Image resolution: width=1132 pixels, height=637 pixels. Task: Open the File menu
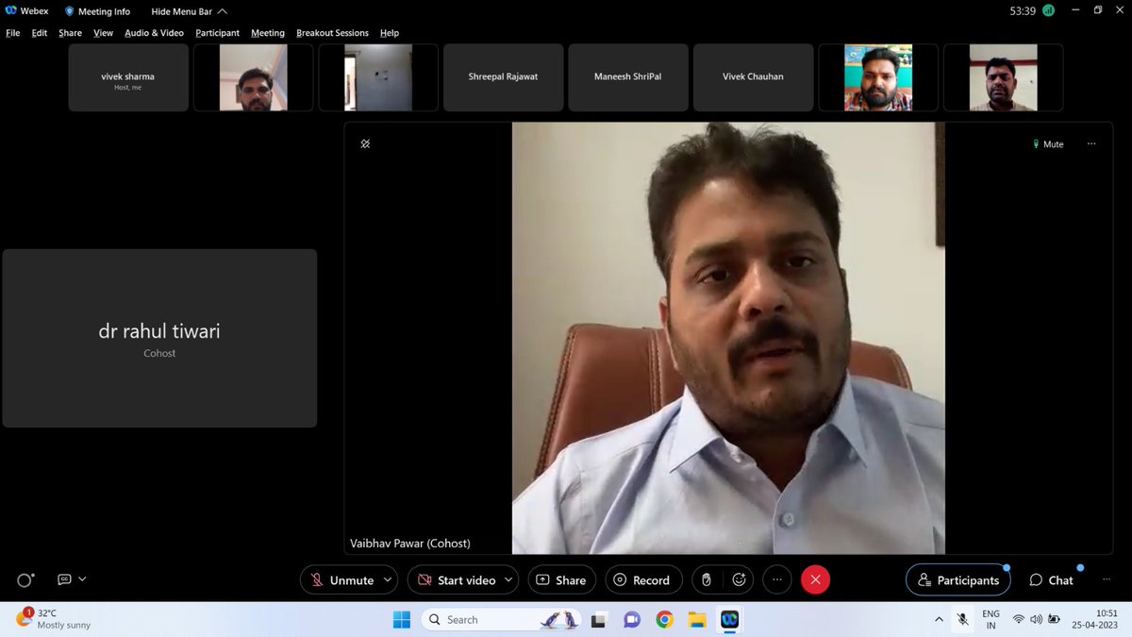coord(13,33)
